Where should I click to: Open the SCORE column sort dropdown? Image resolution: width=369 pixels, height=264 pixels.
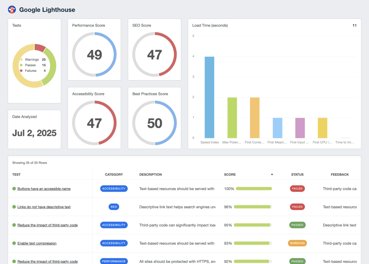(x=272, y=174)
